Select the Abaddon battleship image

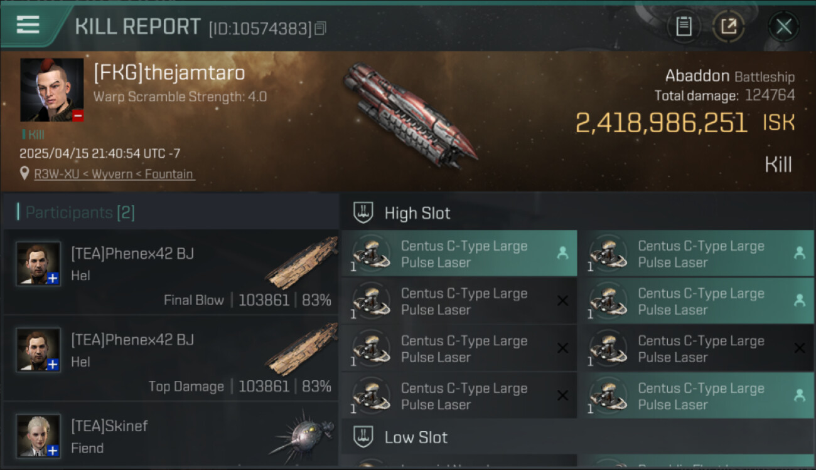click(408, 116)
